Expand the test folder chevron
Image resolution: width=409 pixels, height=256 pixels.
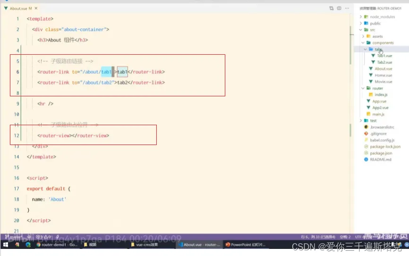click(x=361, y=120)
